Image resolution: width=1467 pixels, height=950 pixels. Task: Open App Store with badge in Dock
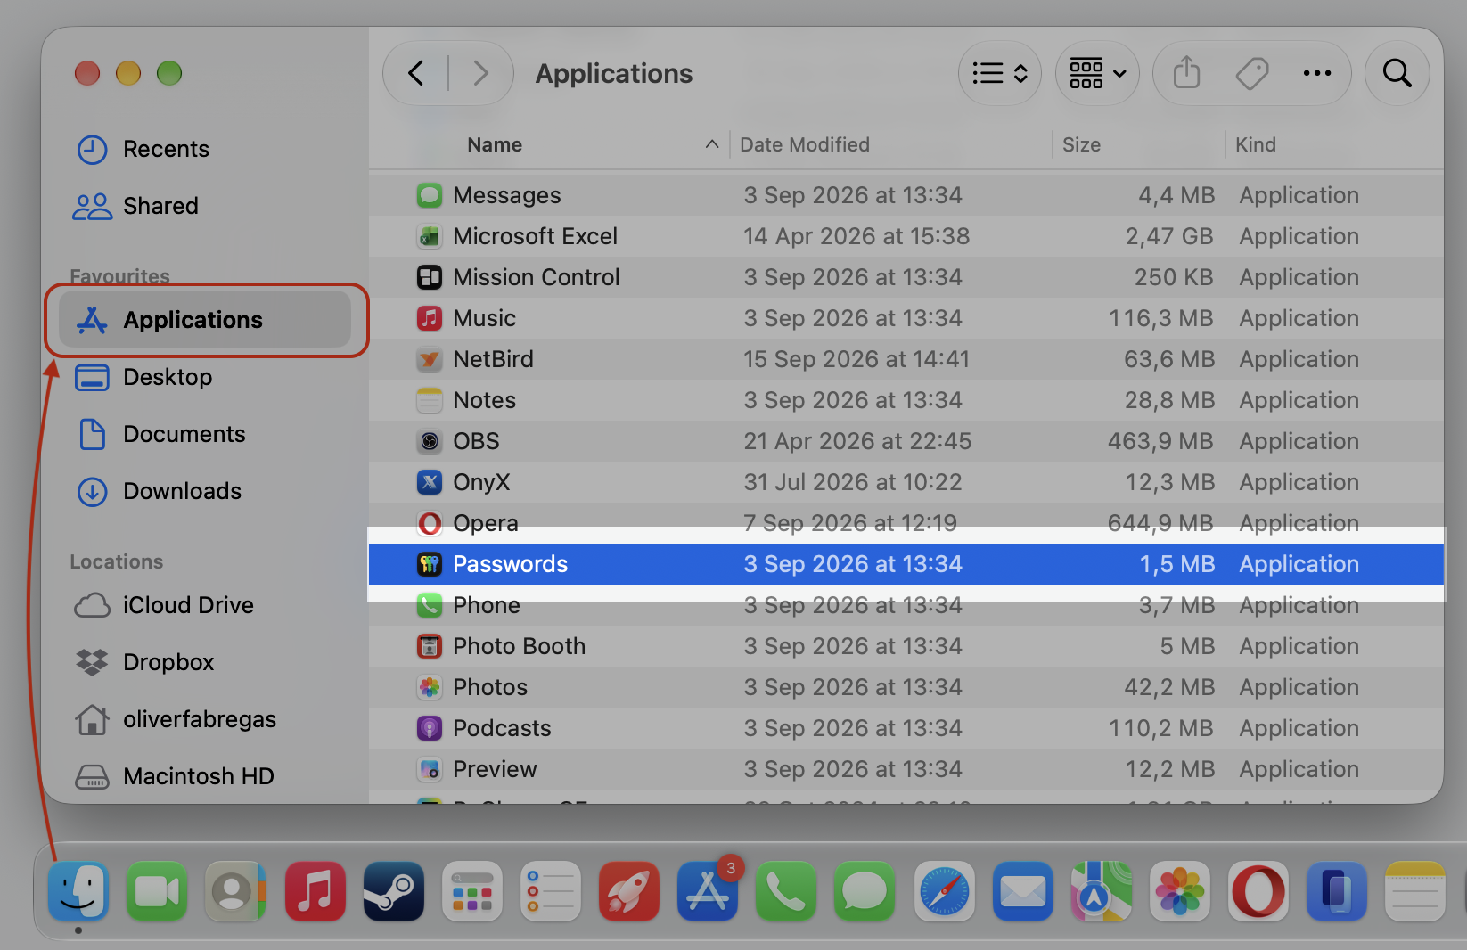[x=708, y=891]
